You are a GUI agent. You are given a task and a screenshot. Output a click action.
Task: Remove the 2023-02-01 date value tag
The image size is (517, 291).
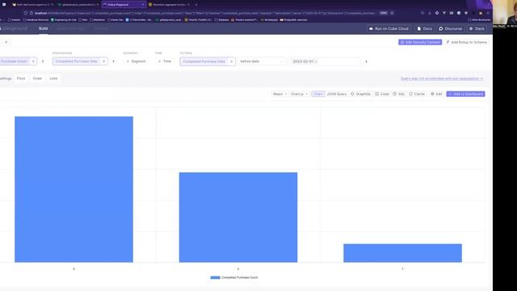[x=316, y=61]
